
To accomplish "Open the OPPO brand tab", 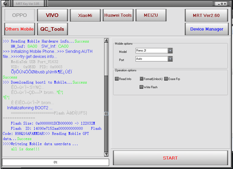I will (x=20, y=15).
